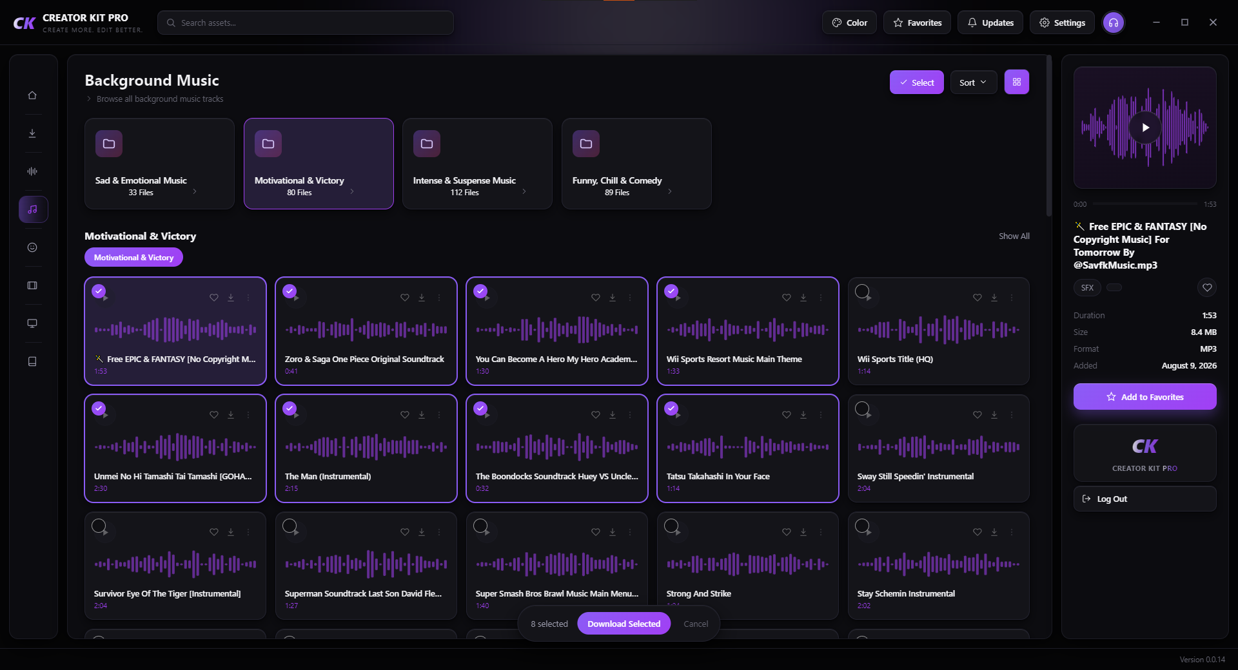Deselect Tatsu Takahashi In Your Face checkbox
Viewport: 1238px width, 670px height.
pos(671,408)
